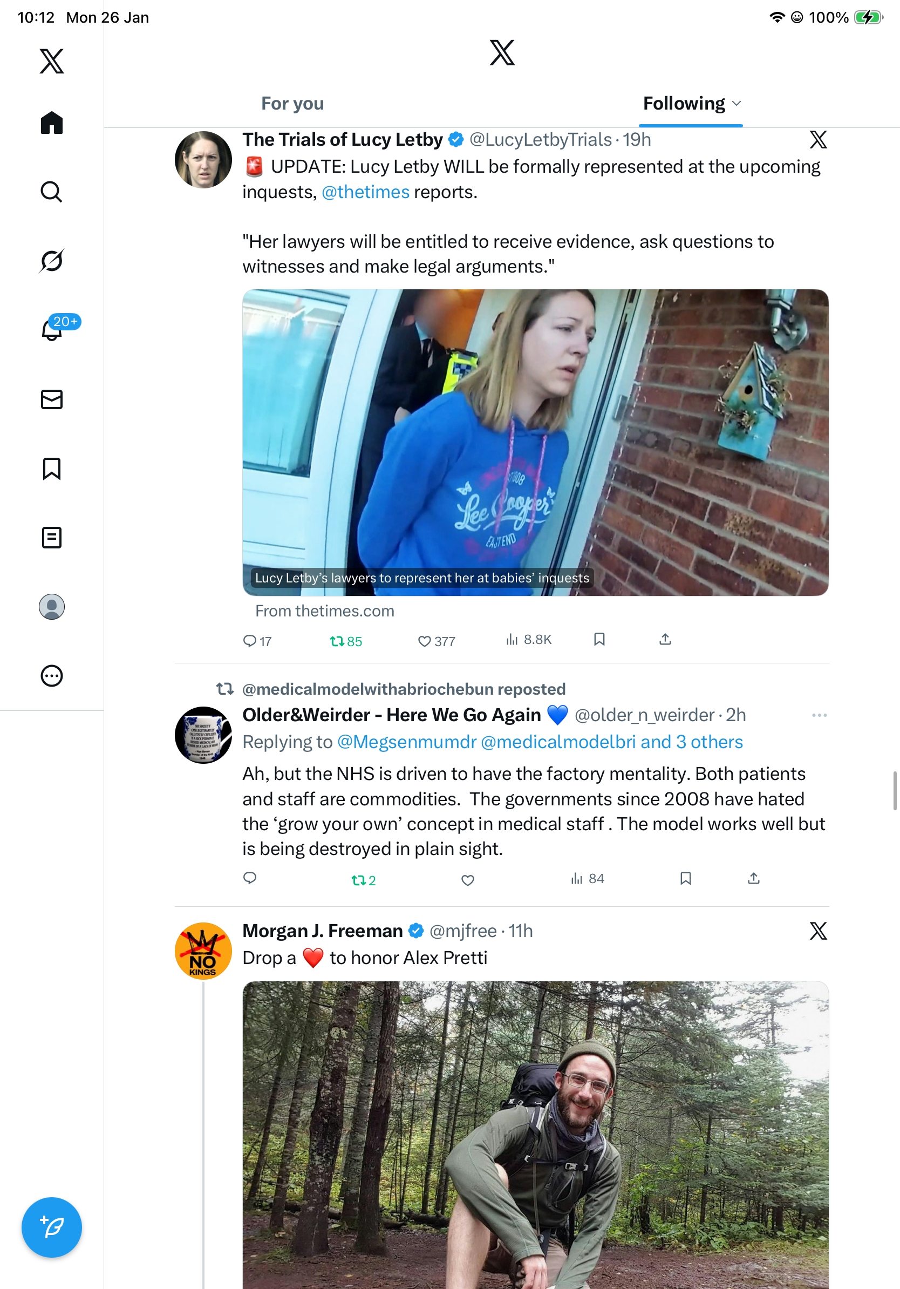Open the Home feed icon in sidebar

[x=52, y=123]
